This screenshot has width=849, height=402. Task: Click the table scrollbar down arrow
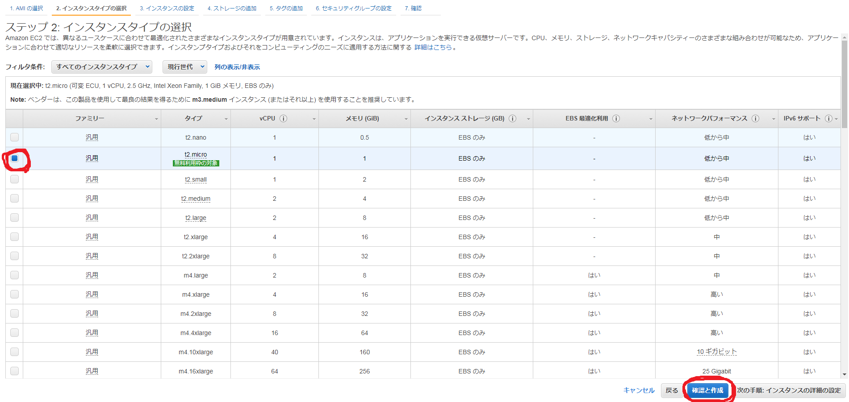point(844,374)
